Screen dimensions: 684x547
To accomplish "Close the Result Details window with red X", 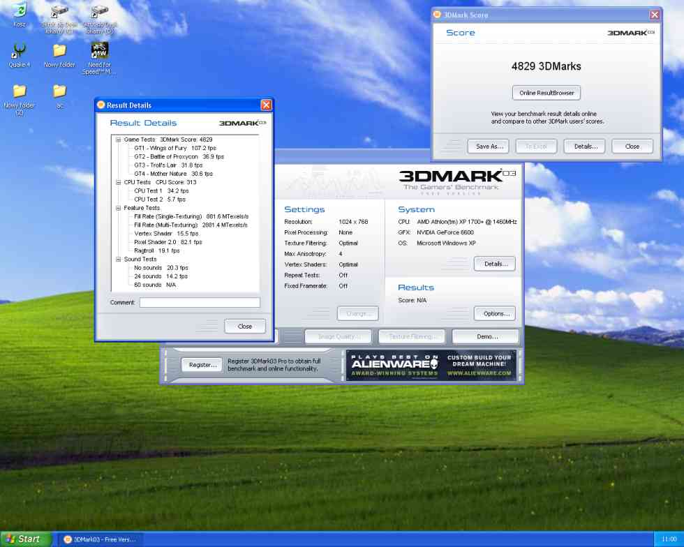I will coord(266,105).
